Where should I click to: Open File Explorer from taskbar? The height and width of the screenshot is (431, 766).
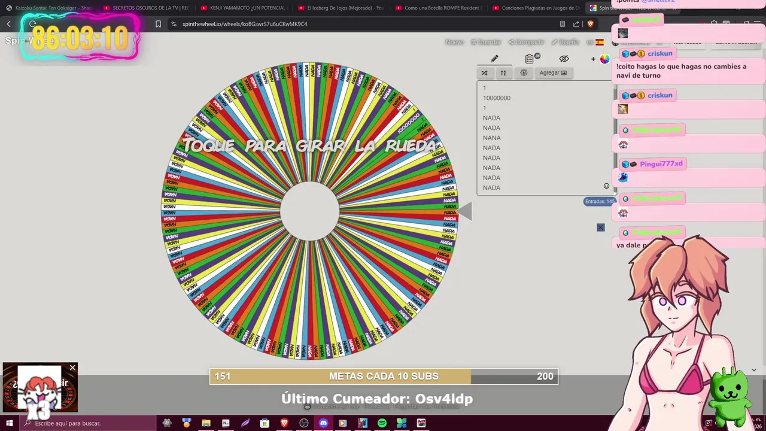206,423
